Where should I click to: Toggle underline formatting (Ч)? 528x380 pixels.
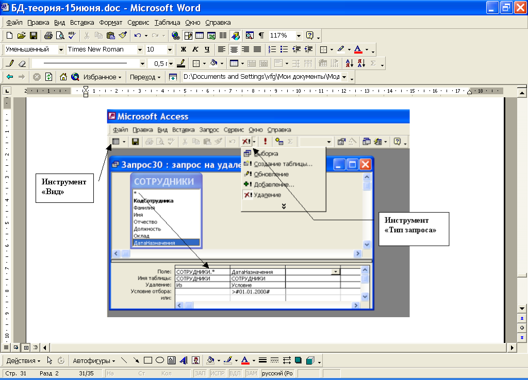207,49
